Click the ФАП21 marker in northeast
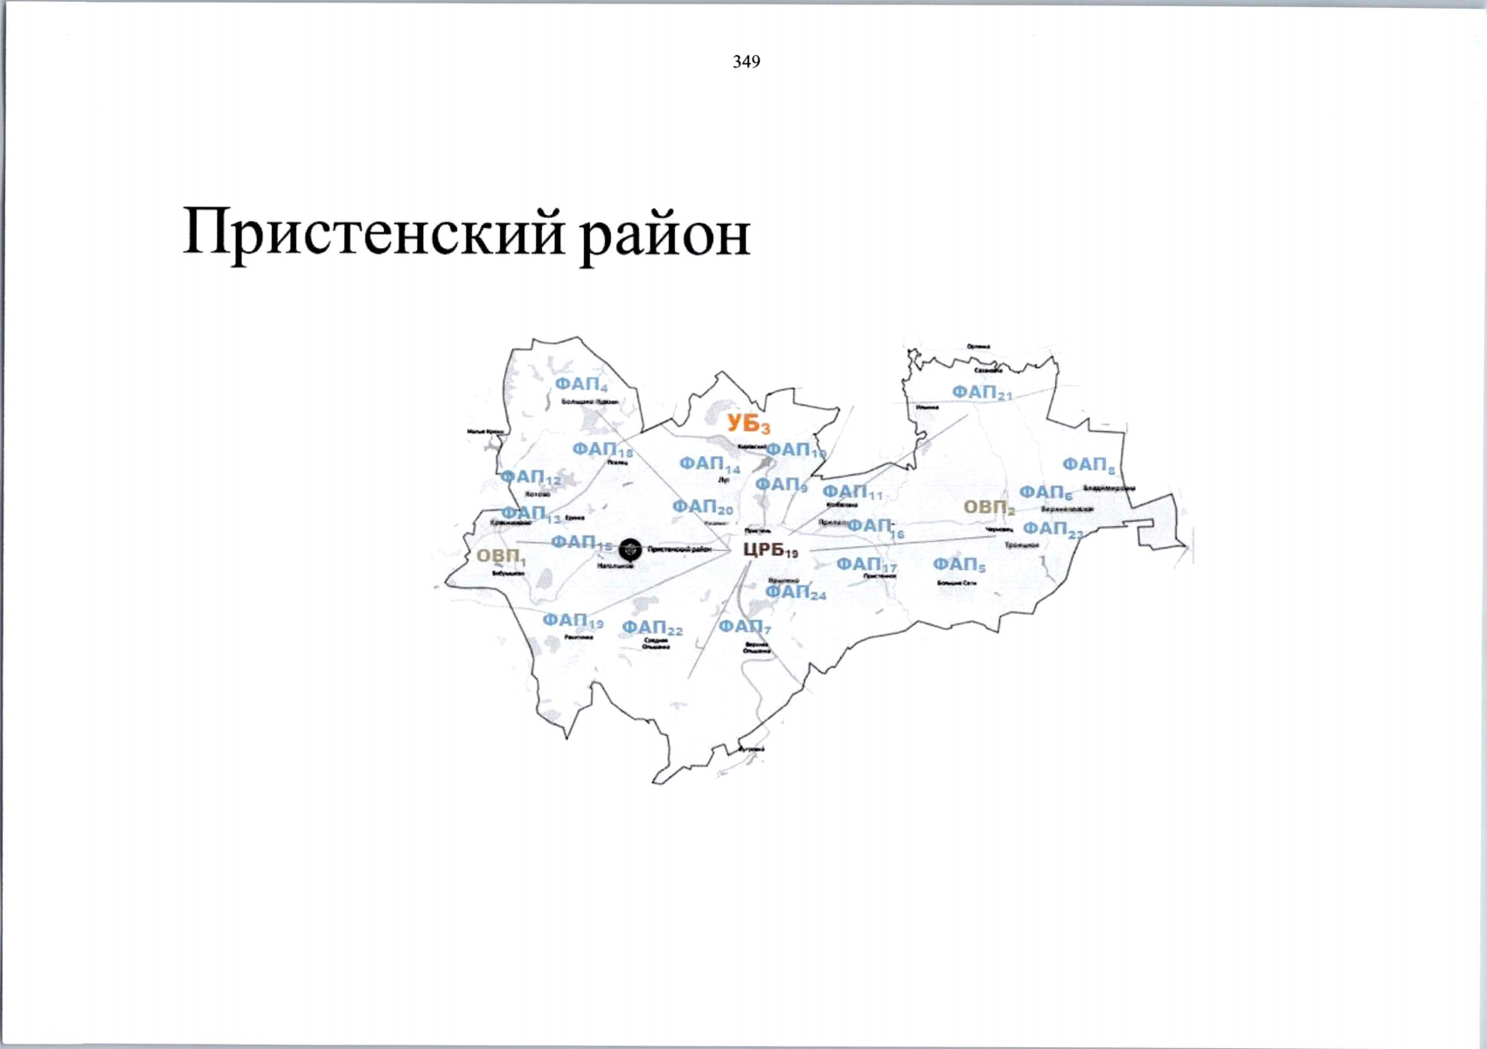This screenshot has width=1487, height=1049. click(981, 393)
